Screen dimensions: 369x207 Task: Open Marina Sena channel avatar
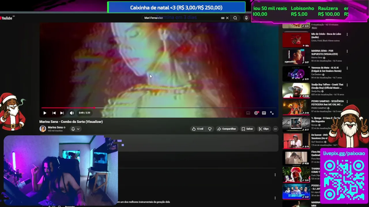43,129
